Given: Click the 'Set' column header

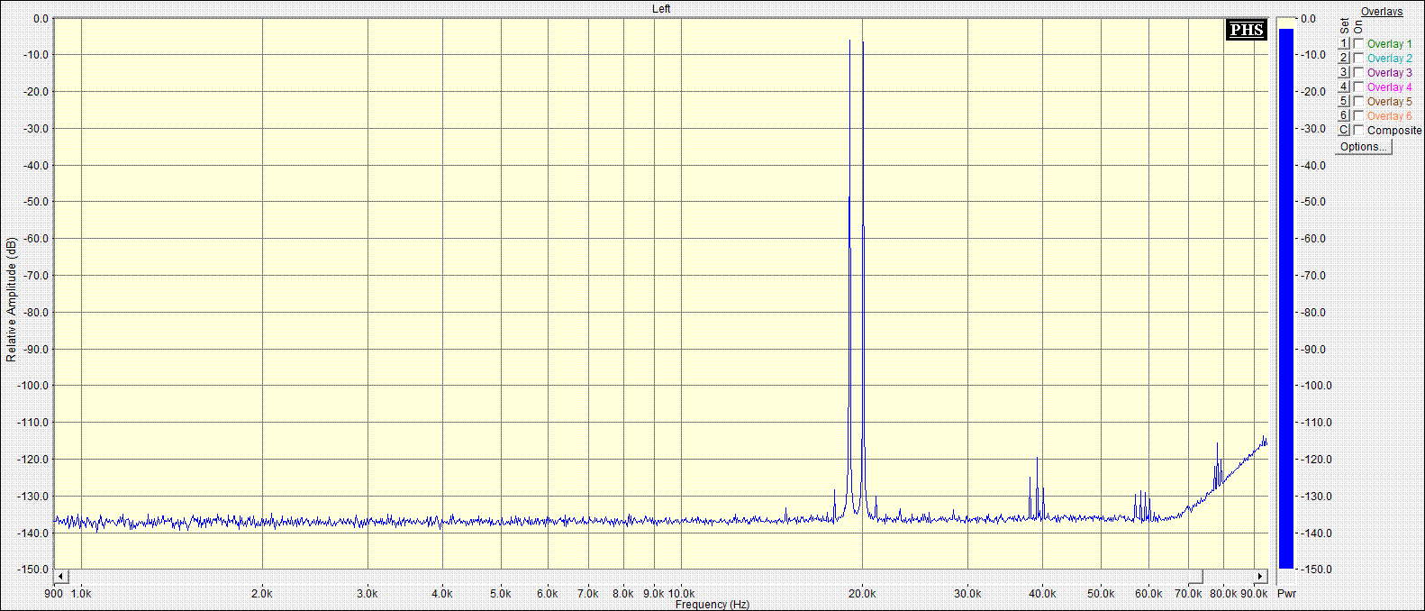Looking at the screenshot, I should pos(1344,26).
